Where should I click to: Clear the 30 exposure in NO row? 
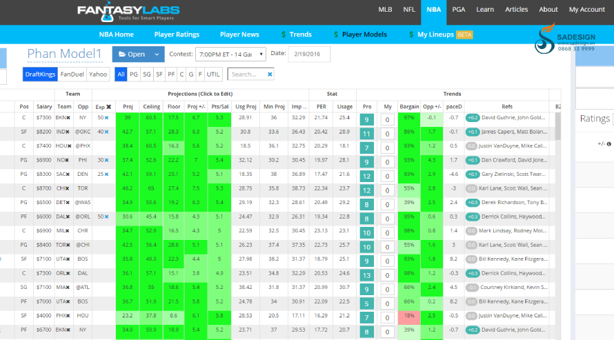pos(106,160)
